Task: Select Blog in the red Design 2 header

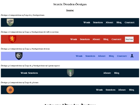Action: point(106,39)
